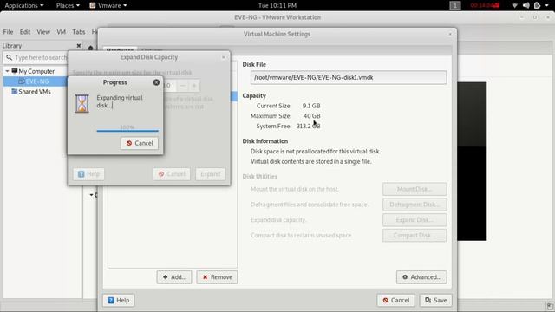
Task: Click Help in Expand Disk Capacity dialog
Action: coord(88,174)
